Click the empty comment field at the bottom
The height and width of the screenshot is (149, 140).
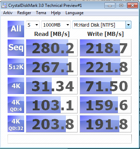70,139
